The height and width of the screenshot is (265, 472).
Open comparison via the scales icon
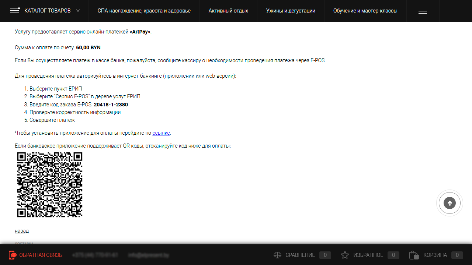click(277, 255)
